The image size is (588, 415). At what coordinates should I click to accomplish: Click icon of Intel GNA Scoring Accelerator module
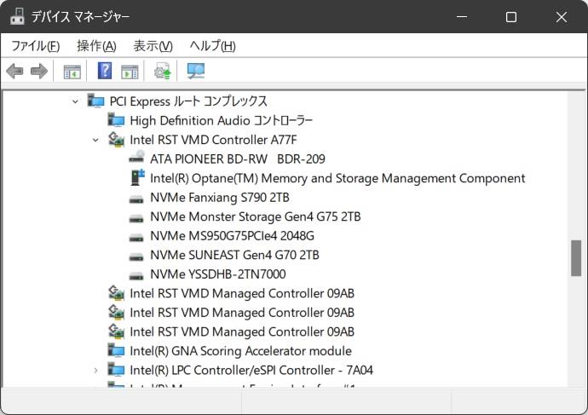pos(116,350)
